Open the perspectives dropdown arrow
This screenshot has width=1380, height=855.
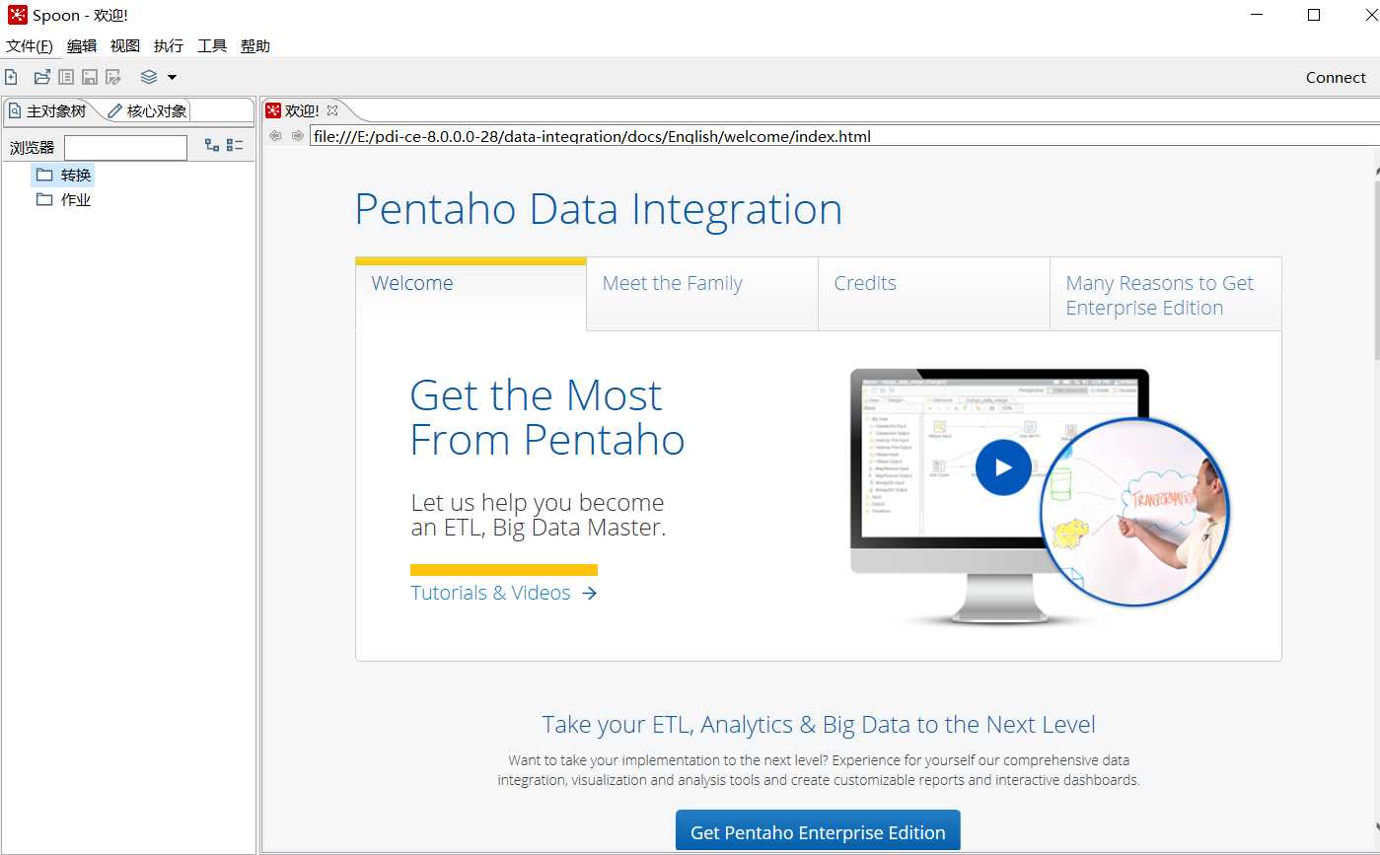point(172,77)
